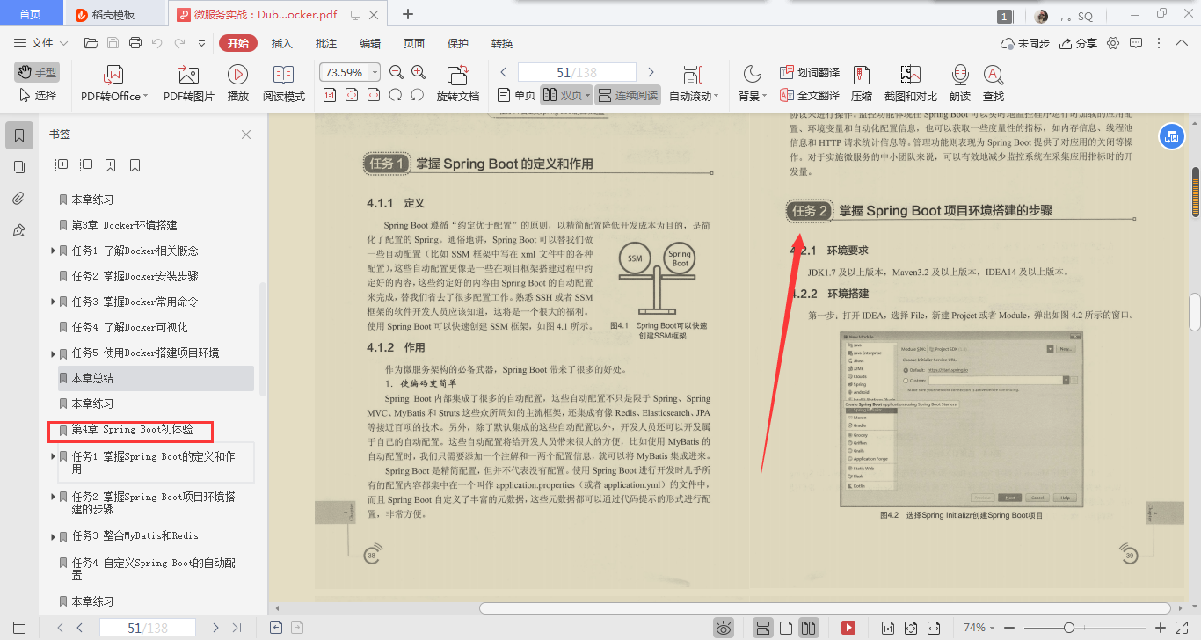Print the document using the printer icon

click(x=135, y=43)
